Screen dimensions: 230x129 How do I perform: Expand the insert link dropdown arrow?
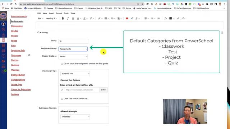pyautogui.click(x=102, y=18)
